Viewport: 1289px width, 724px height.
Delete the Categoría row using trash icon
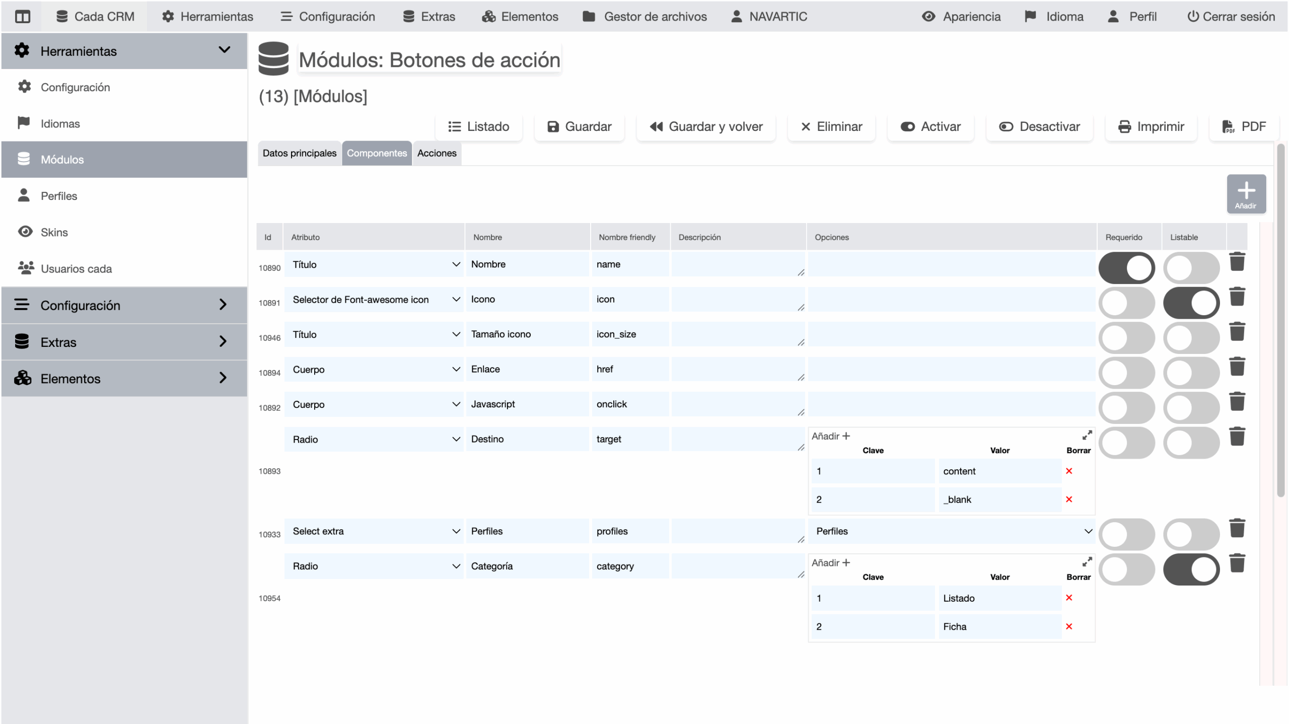[1237, 563]
